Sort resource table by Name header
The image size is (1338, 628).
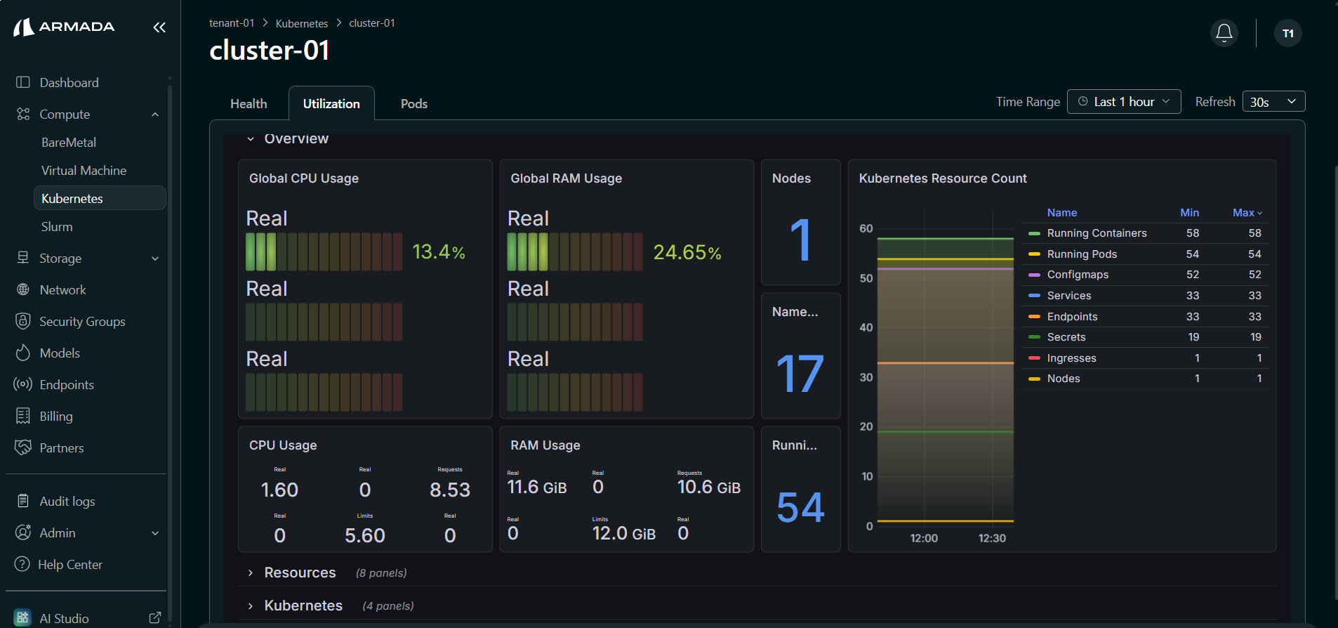click(x=1061, y=212)
